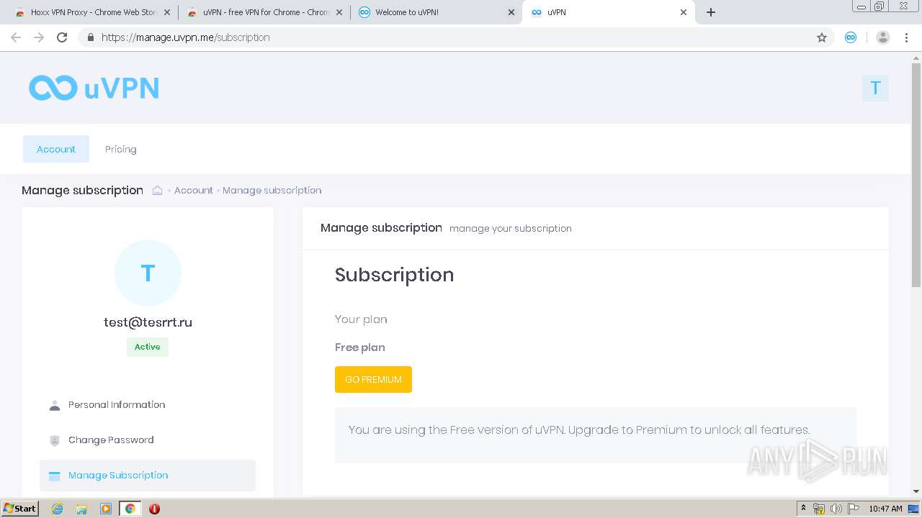Viewport: 922px width, 518px height.
Task: Close the Welcome to uVPN! tab
Action: (x=511, y=12)
